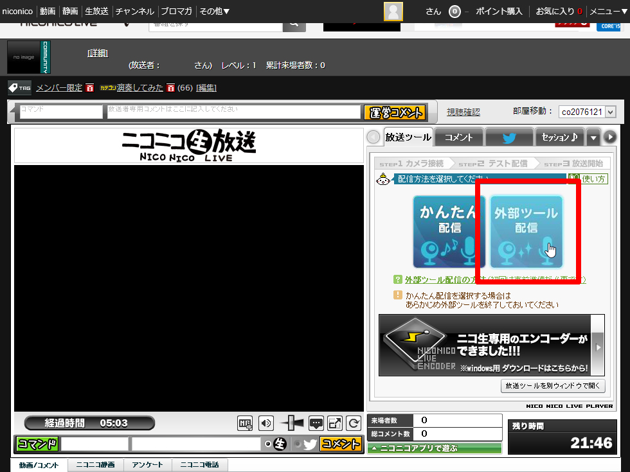Open the ニコニコ電話 bottom tab

[200, 465]
